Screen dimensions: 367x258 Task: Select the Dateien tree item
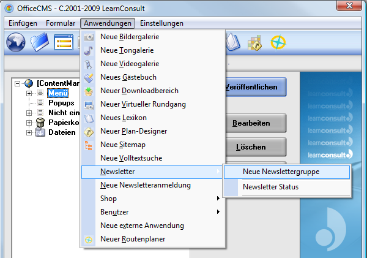(62, 132)
